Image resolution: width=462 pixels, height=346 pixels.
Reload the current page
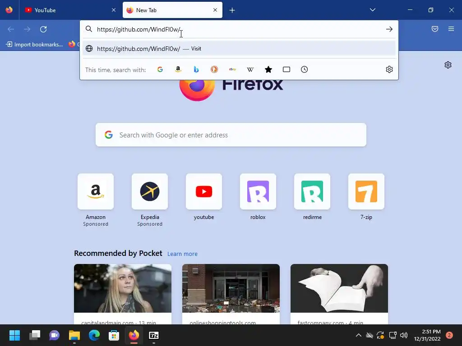(x=43, y=29)
